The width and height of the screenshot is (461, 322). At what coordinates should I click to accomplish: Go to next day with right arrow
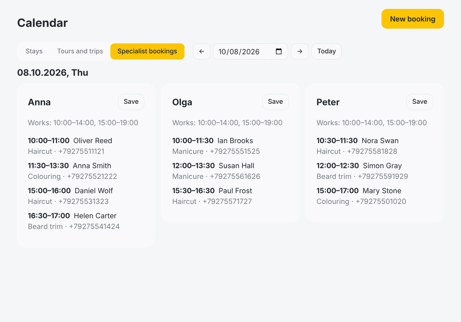coord(300,52)
